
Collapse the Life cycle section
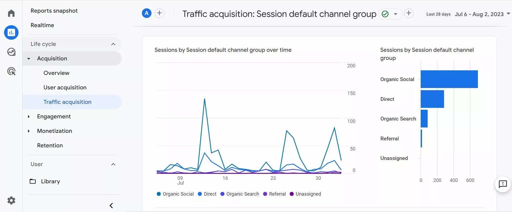coord(113,44)
